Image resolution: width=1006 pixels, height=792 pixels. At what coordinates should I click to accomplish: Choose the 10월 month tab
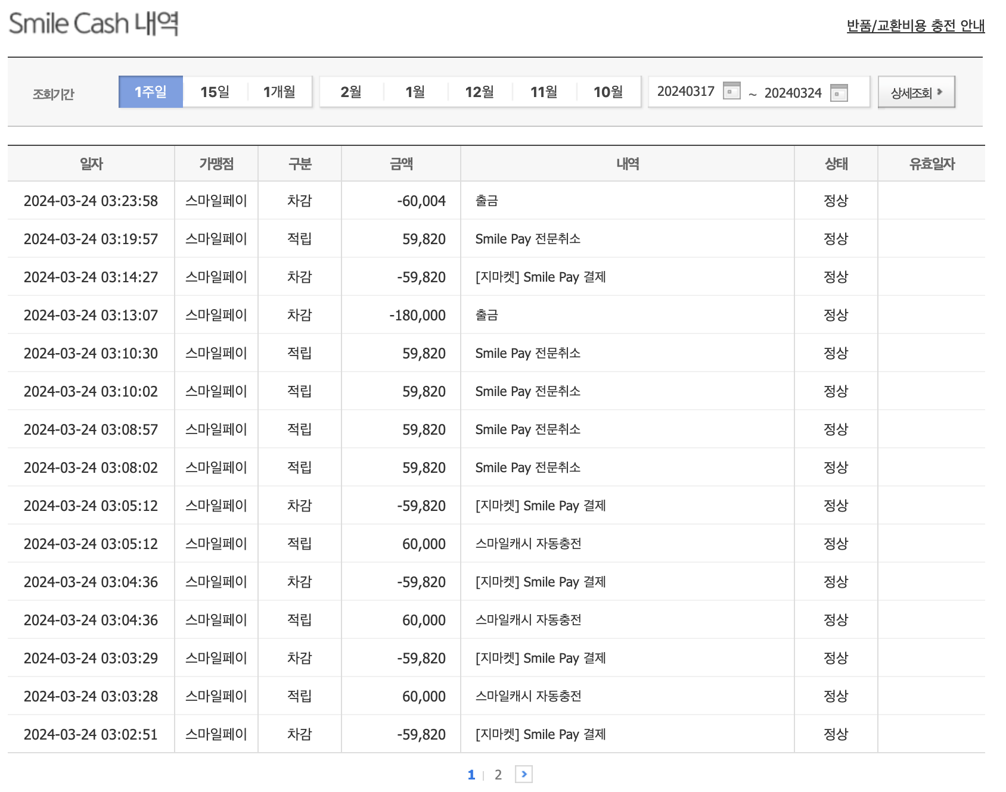pos(608,92)
